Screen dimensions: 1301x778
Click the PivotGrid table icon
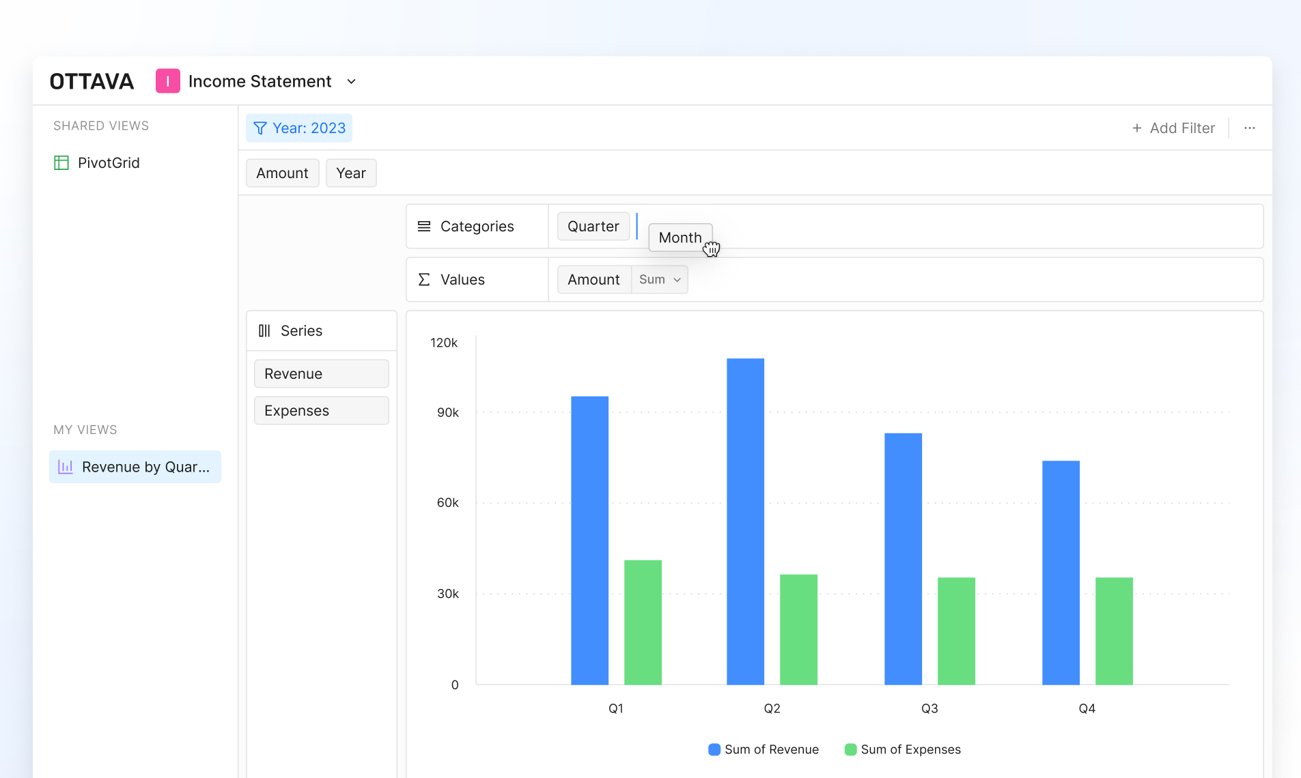click(x=61, y=163)
